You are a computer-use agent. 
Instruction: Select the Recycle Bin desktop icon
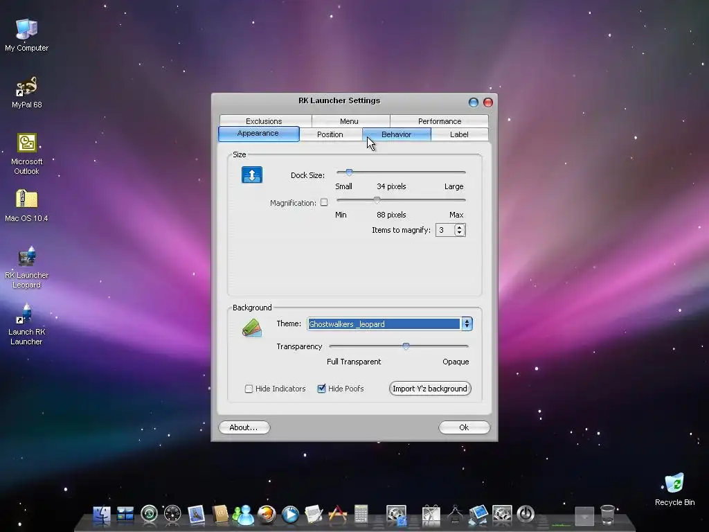[x=674, y=490]
